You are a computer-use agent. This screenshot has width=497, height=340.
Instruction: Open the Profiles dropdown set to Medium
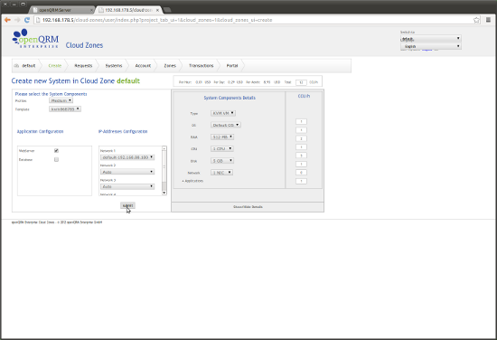61,100
